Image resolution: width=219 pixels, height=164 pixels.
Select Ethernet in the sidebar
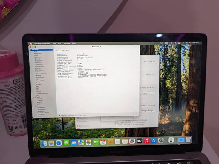coord(38,68)
